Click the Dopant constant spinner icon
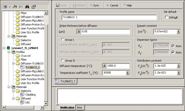185x111 pixels. pyautogui.click(x=179, y=32)
